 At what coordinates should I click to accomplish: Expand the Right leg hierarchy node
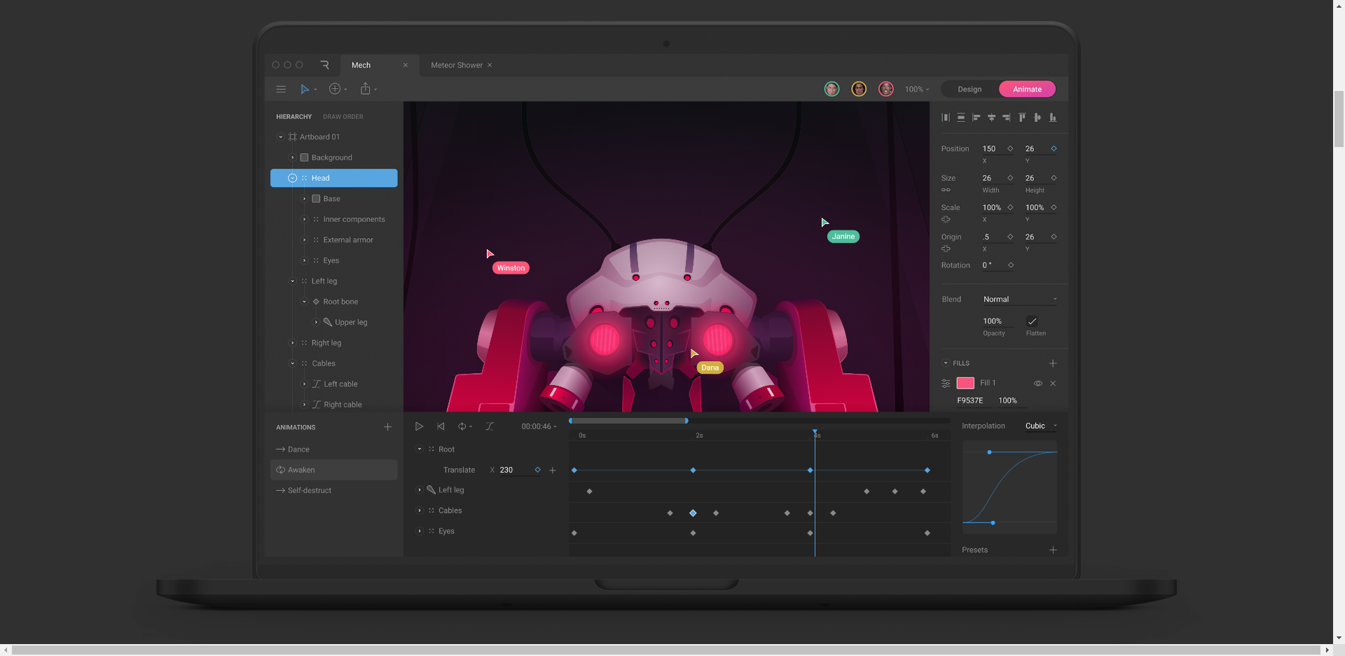[x=293, y=343]
